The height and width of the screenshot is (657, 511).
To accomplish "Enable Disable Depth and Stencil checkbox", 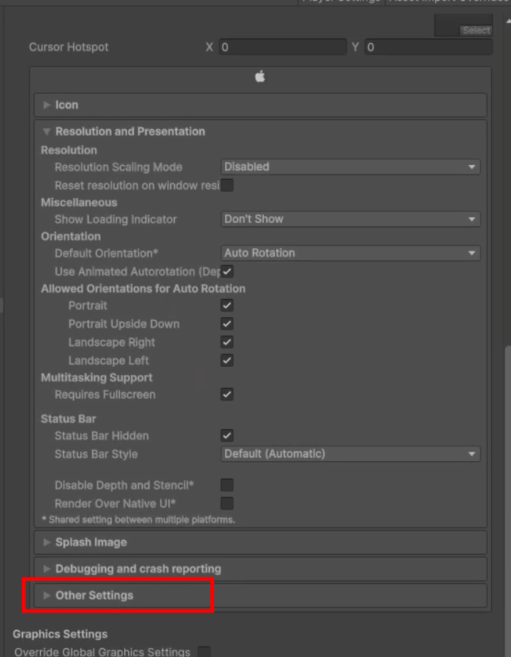I will click(x=227, y=485).
